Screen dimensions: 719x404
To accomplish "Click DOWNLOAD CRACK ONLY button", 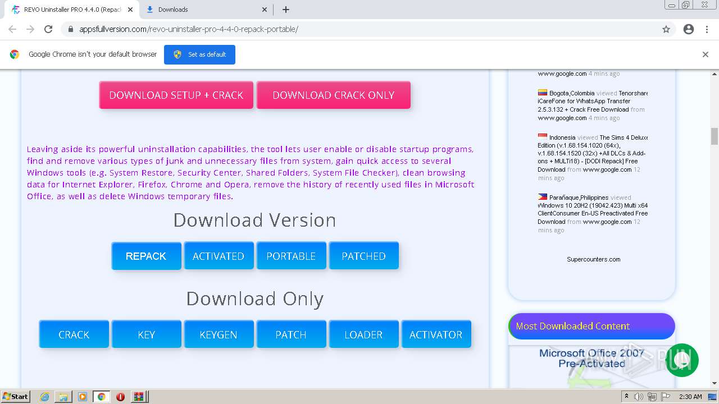I will [334, 95].
